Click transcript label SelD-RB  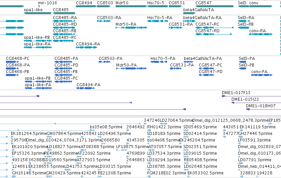click(x=246, y=24)
